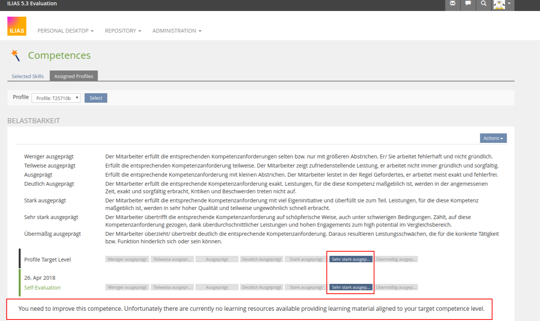540x321 pixels.
Task: Click 'Deutlich Ausgeprägt' segment in Profile Target Level row
Action: click(x=261, y=259)
